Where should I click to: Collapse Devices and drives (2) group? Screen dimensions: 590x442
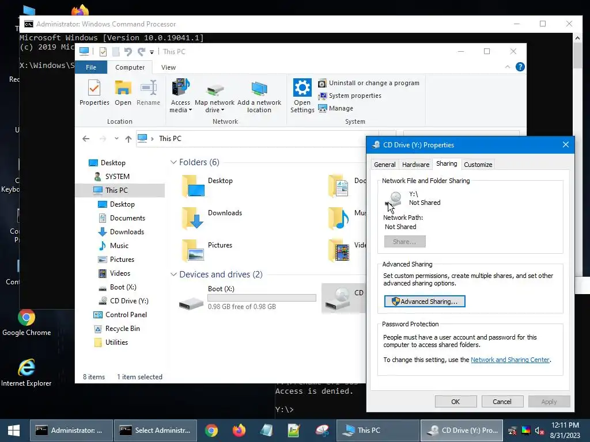(x=173, y=275)
